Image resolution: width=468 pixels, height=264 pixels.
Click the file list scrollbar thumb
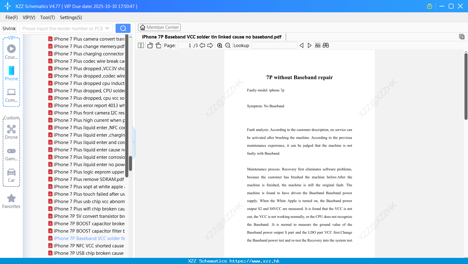tap(130, 163)
